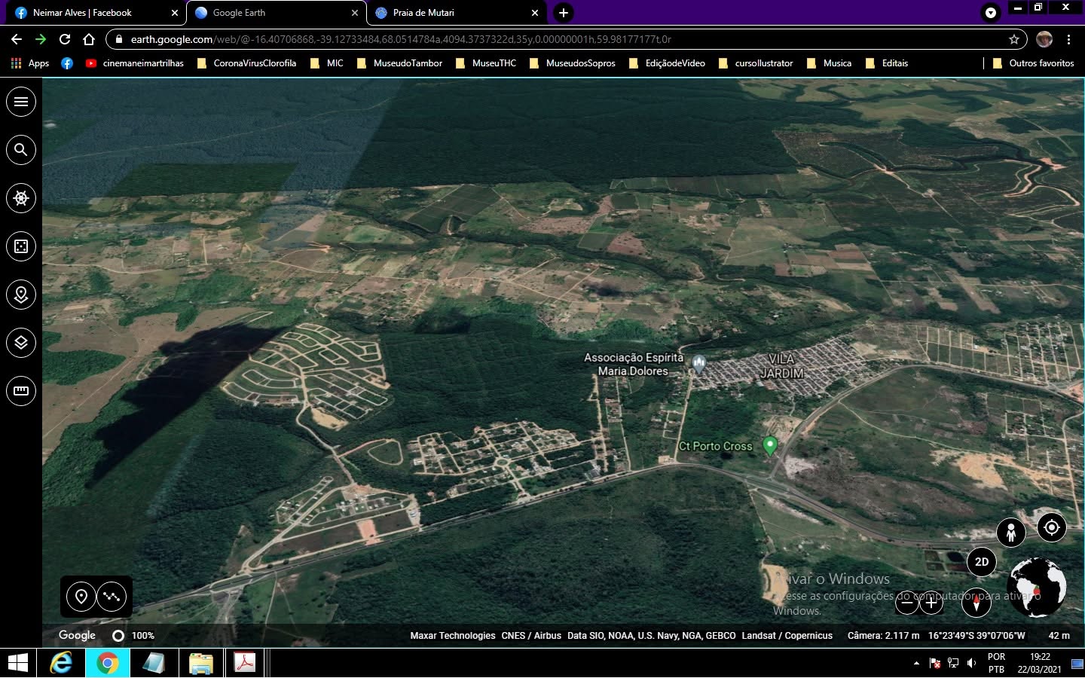Viewport: 1085px width, 678px height.
Task: Click the VILA JARDIM map label
Action: click(782, 366)
